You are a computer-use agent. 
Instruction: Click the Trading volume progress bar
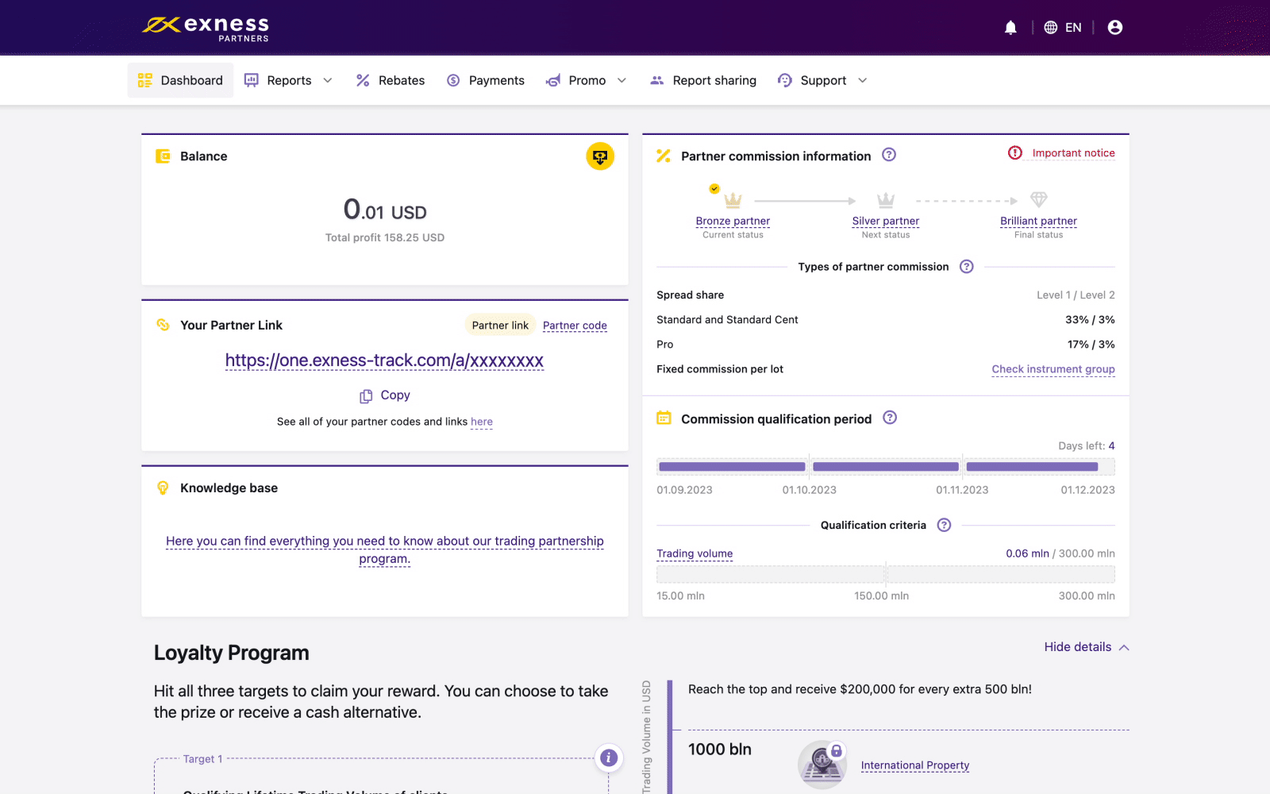(x=885, y=574)
